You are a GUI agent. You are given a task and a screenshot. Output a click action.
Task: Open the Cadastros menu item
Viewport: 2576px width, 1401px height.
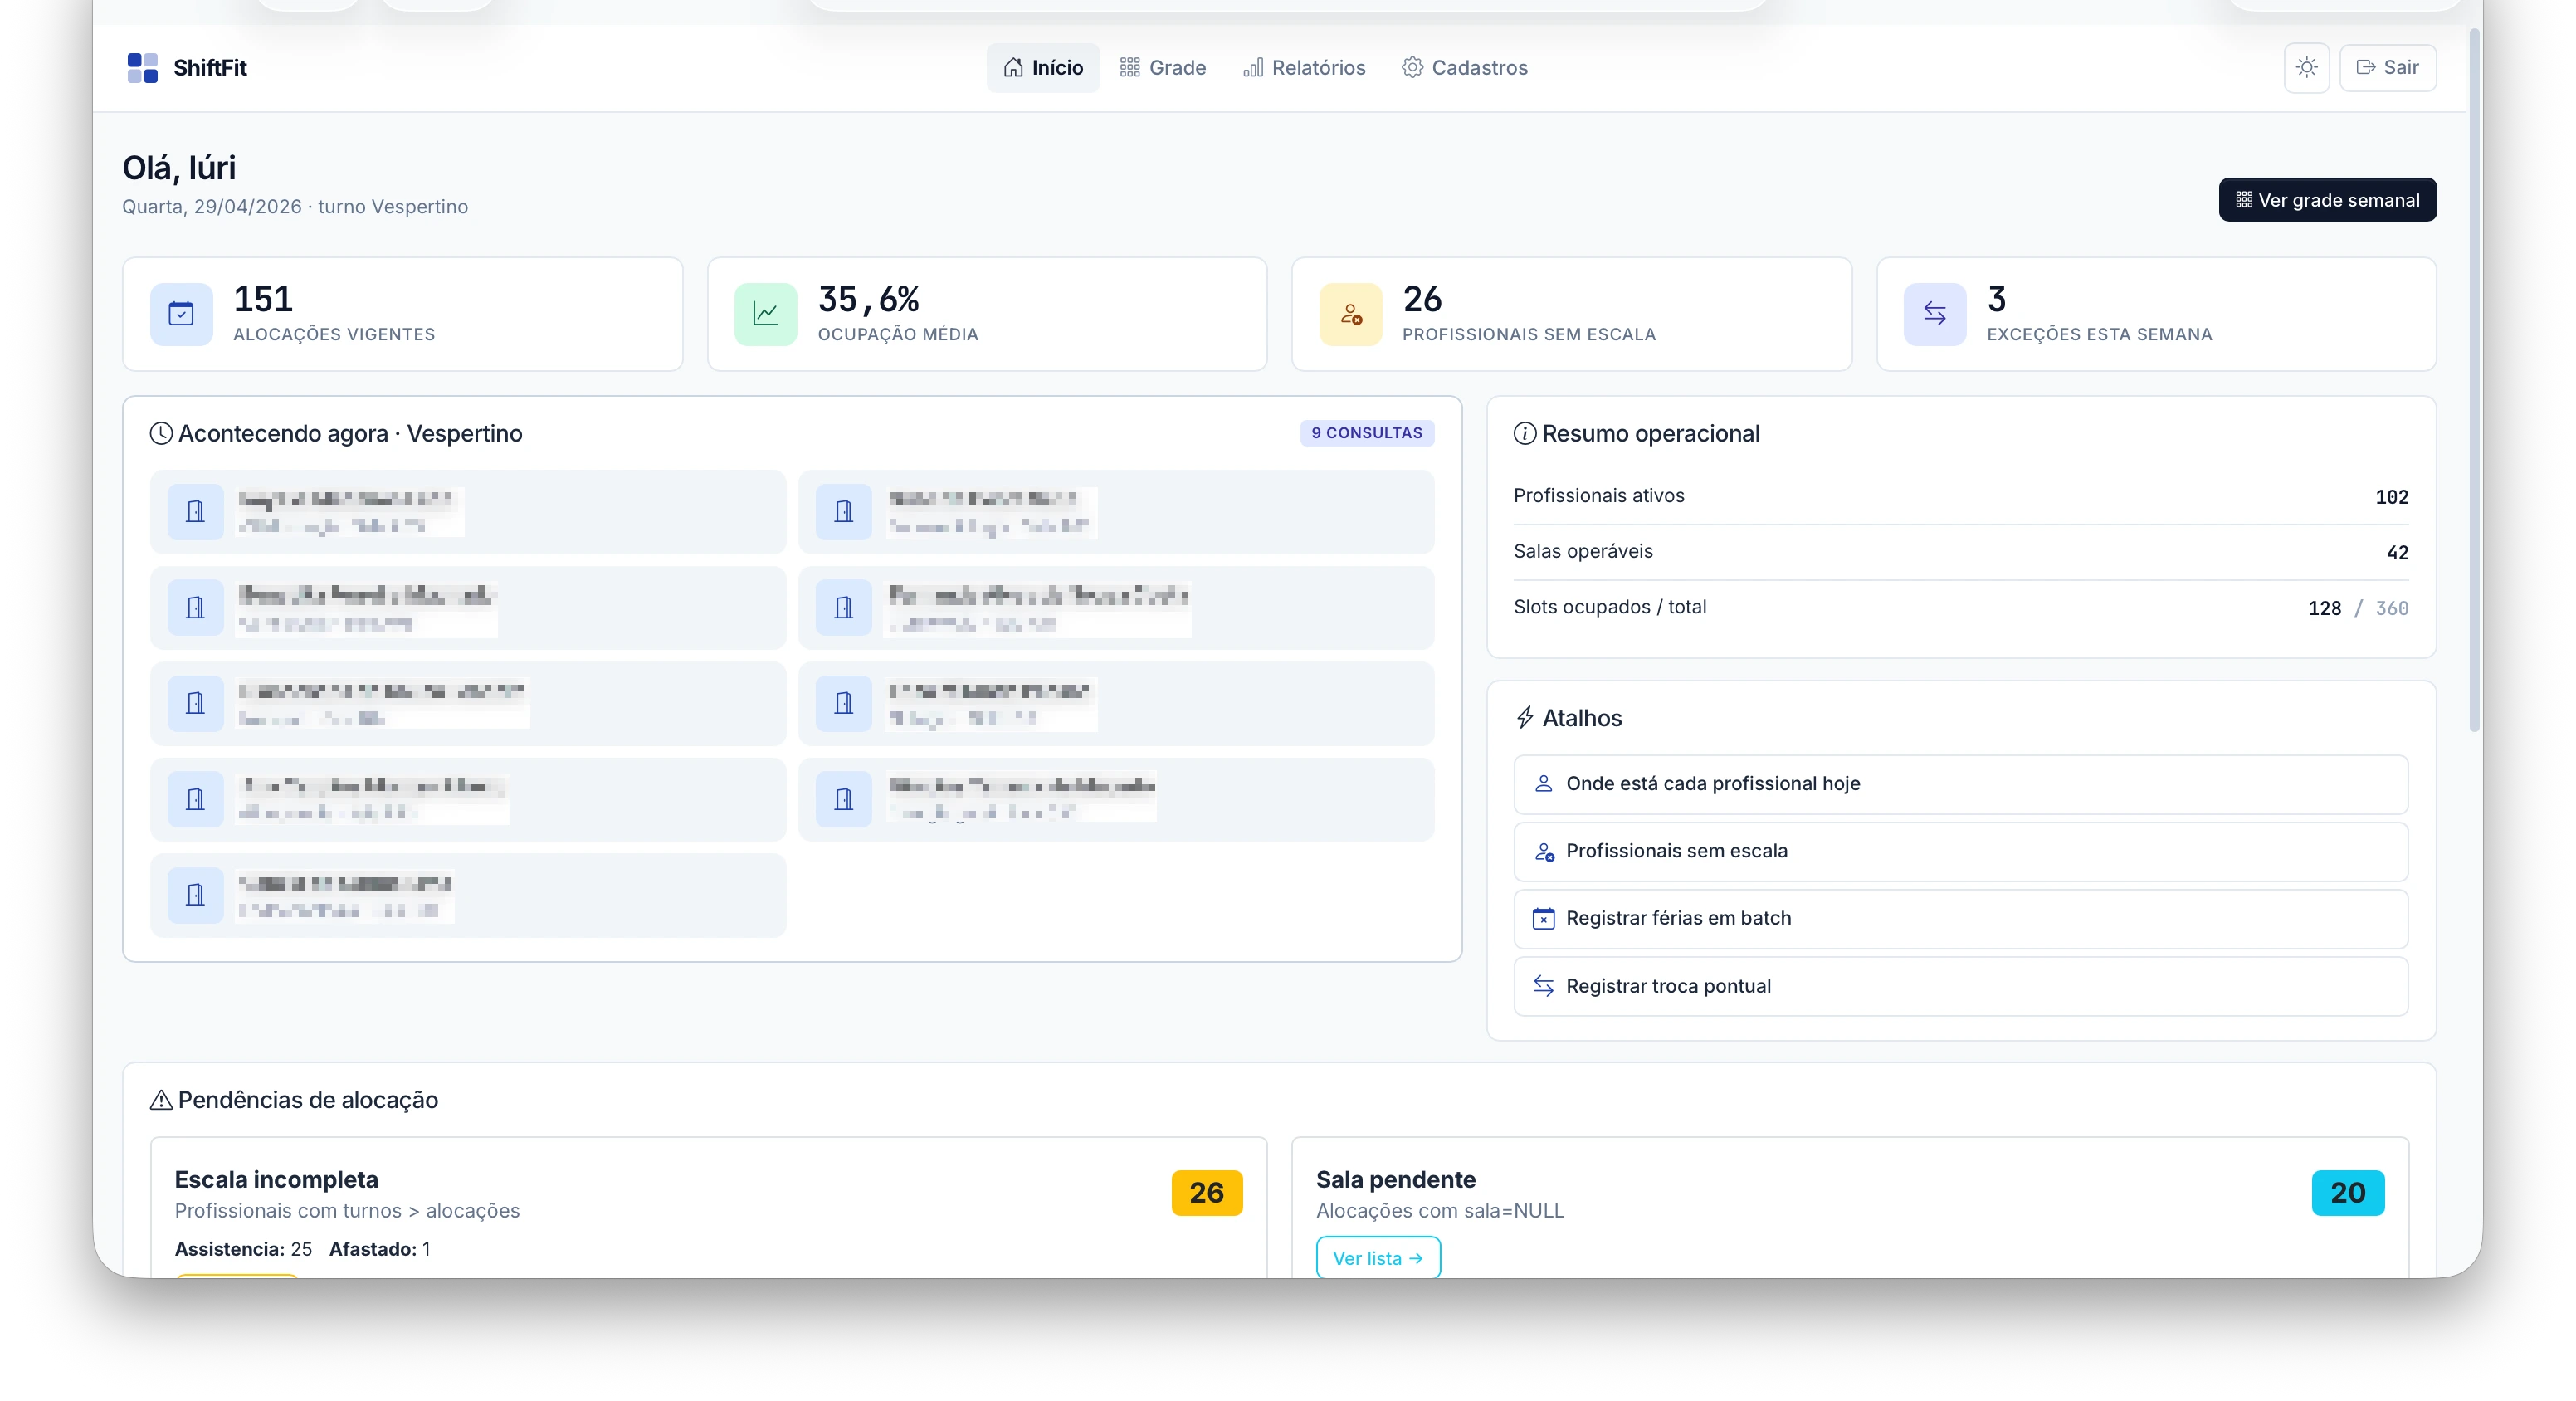point(1464,67)
